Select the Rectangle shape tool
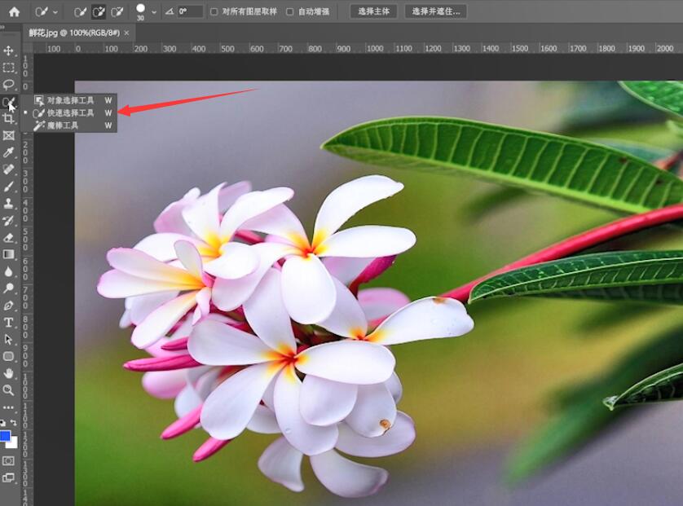This screenshot has height=506, width=683. coord(8,356)
